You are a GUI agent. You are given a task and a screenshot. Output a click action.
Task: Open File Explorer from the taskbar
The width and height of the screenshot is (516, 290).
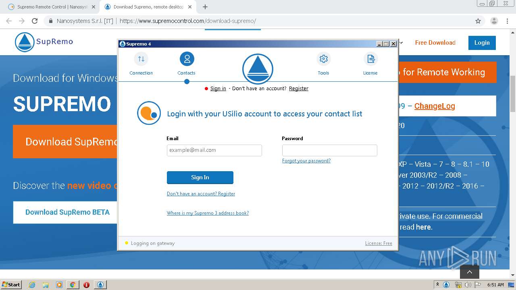point(46,285)
